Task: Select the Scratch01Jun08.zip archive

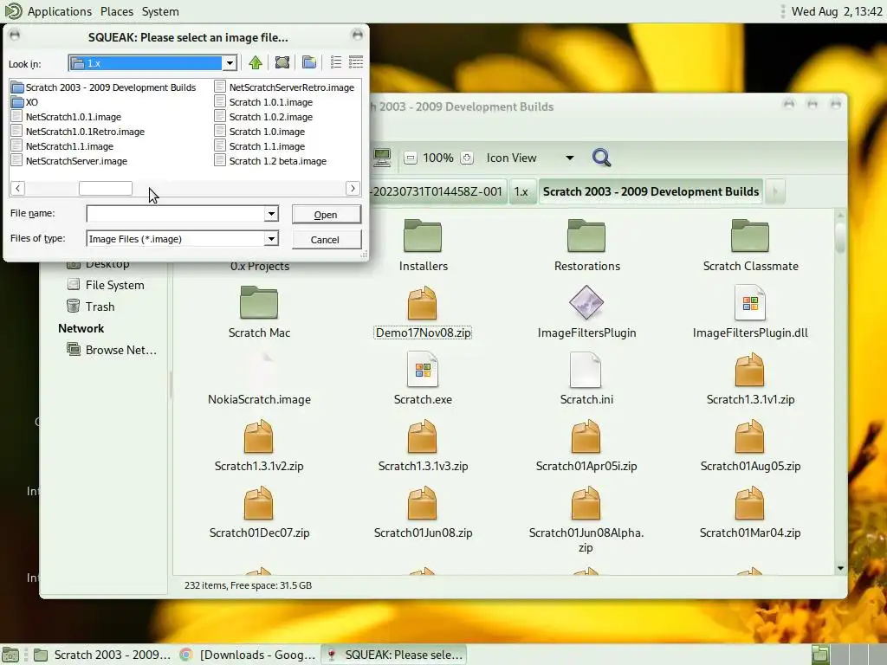Action: tap(423, 512)
